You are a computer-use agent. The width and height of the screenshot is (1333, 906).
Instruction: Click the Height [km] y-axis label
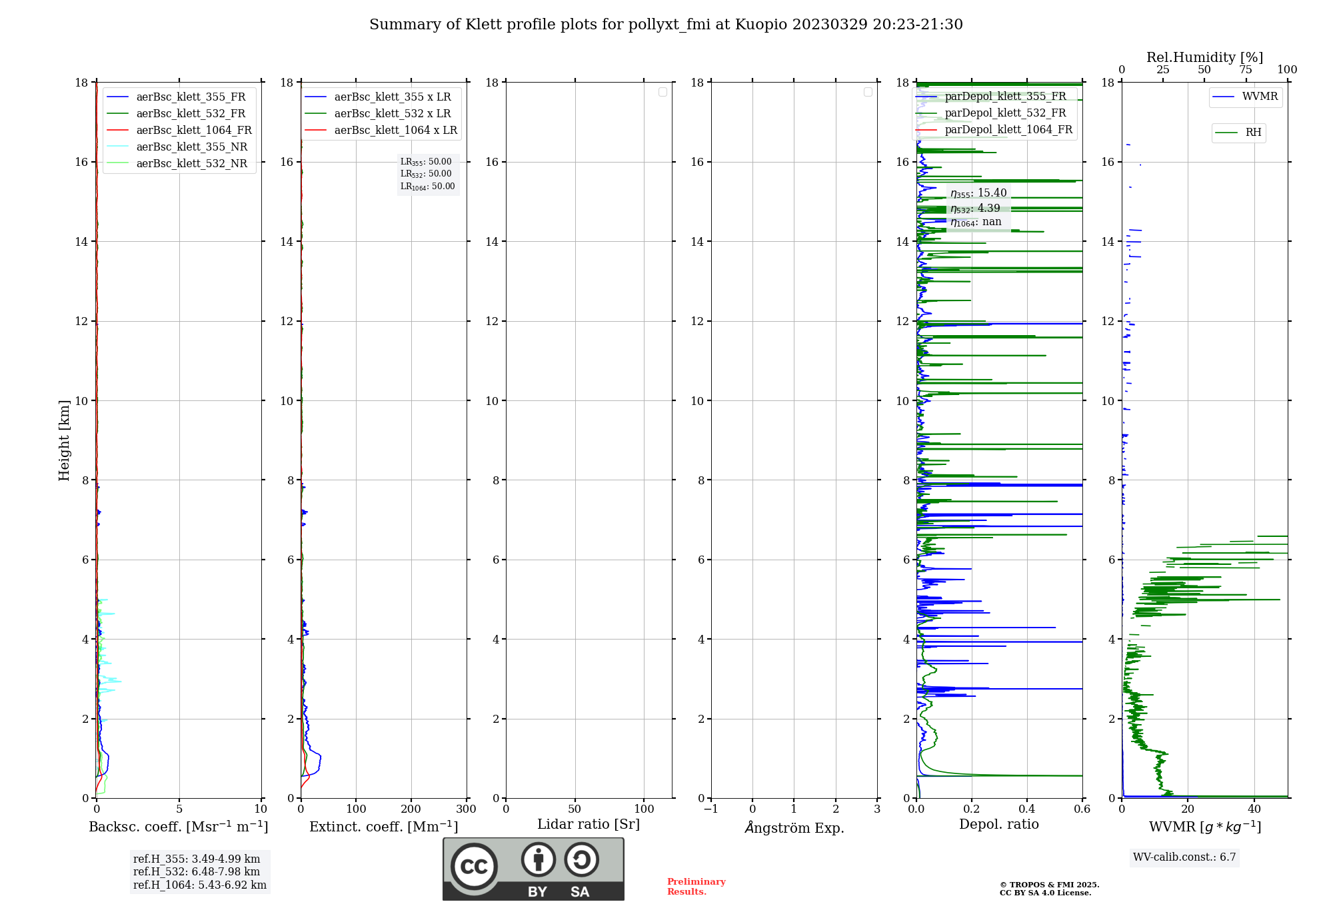tap(64, 440)
